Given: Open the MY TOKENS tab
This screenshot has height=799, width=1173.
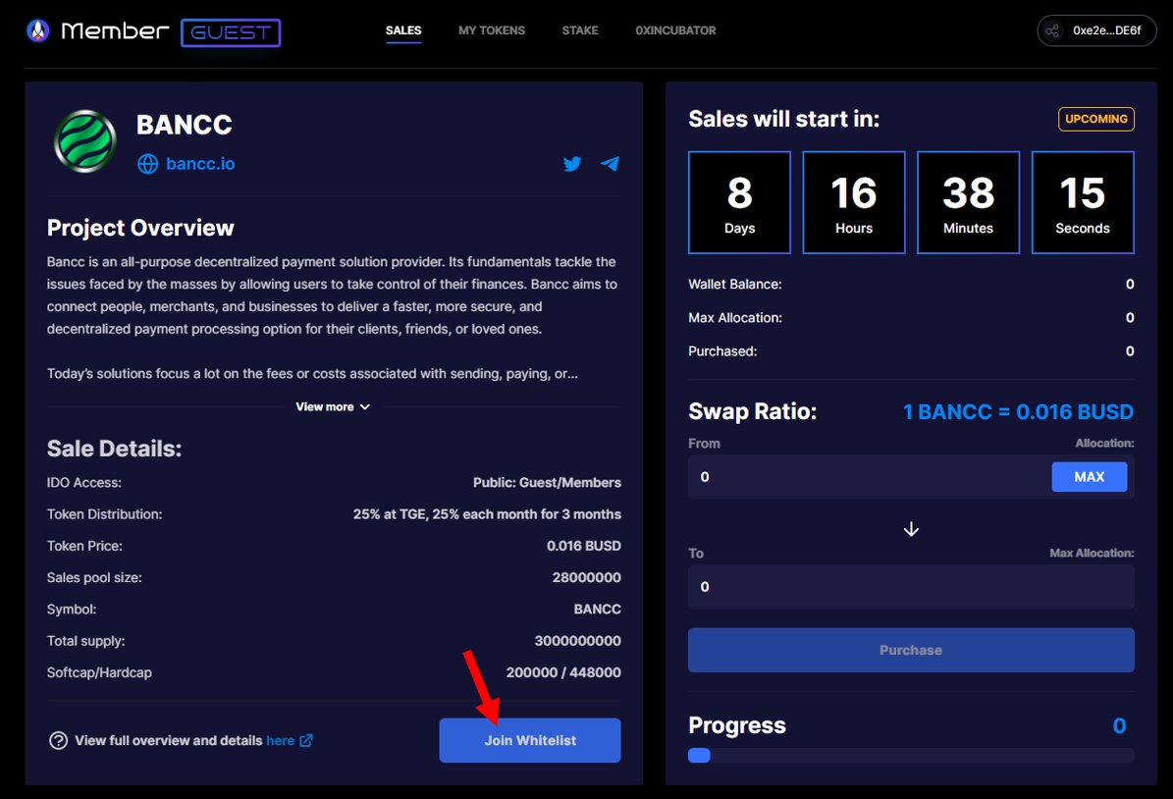Looking at the screenshot, I should click(492, 30).
